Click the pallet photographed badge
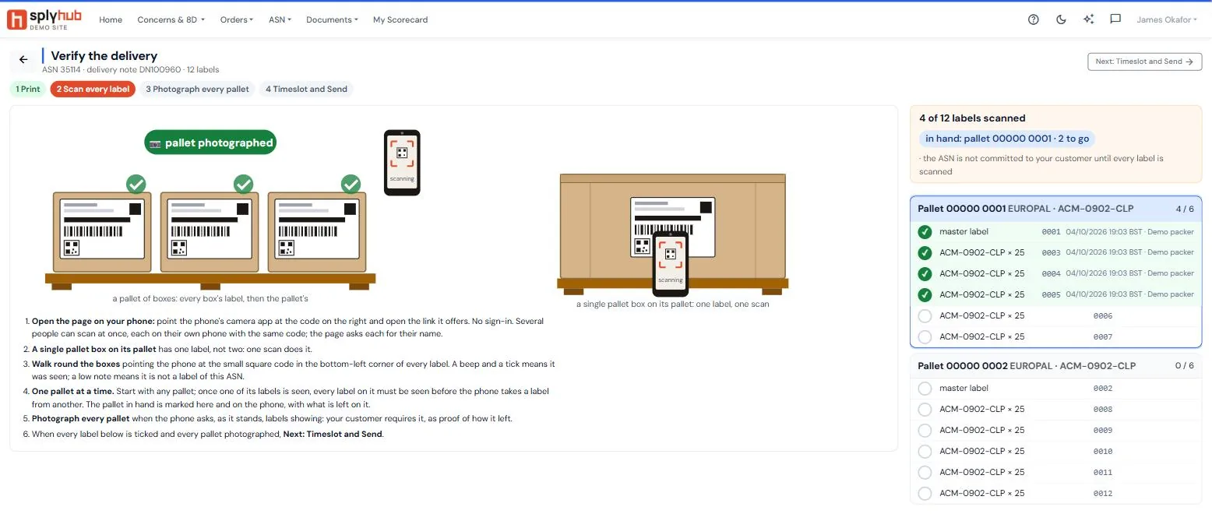 [x=210, y=143]
